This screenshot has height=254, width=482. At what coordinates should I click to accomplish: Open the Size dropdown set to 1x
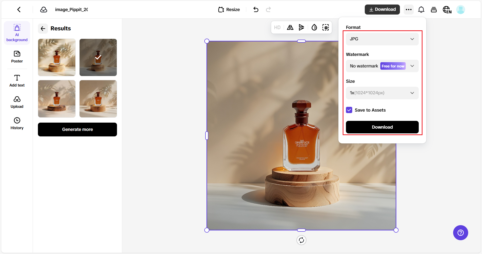382,93
